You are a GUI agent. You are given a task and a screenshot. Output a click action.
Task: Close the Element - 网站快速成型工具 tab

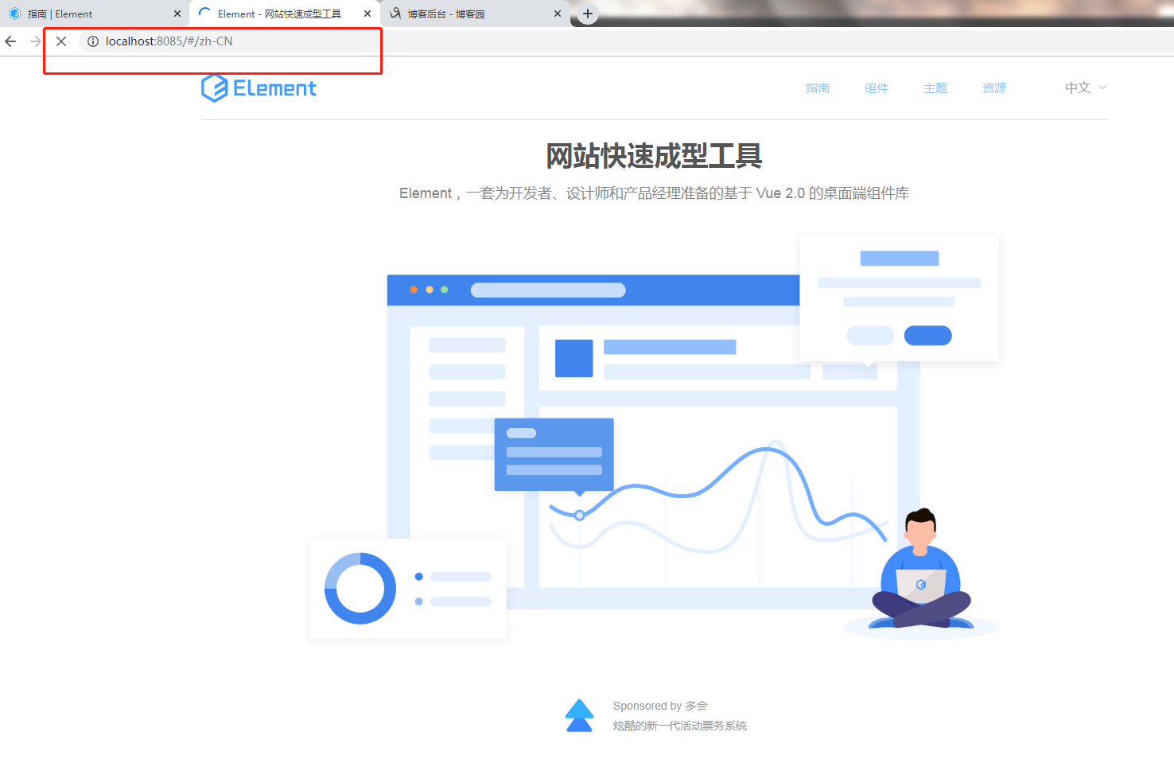[367, 14]
